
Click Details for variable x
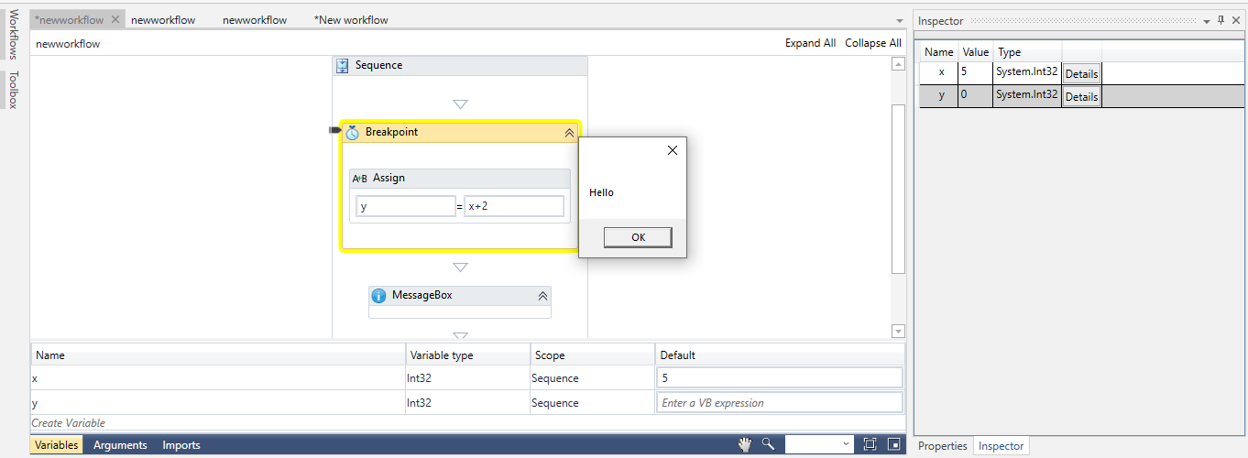(x=1081, y=74)
